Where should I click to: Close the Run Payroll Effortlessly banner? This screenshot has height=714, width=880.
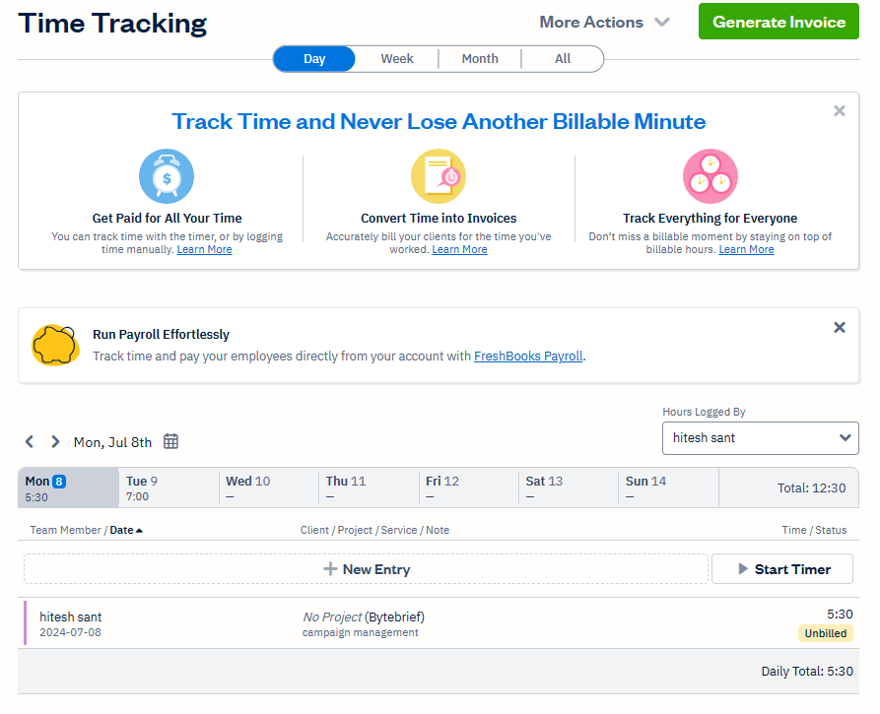pos(840,328)
